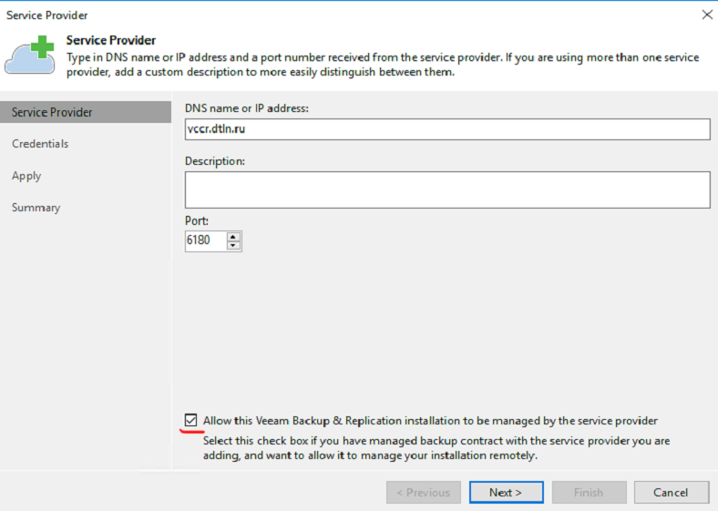Screen dimensions: 718x511
Task: Select the Service Provider wizard step
Action: coord(53,112)
